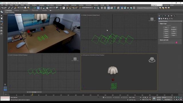Switch to the Object Paint ribbon tab
The image size is (183, 103).
click(35, 10)
